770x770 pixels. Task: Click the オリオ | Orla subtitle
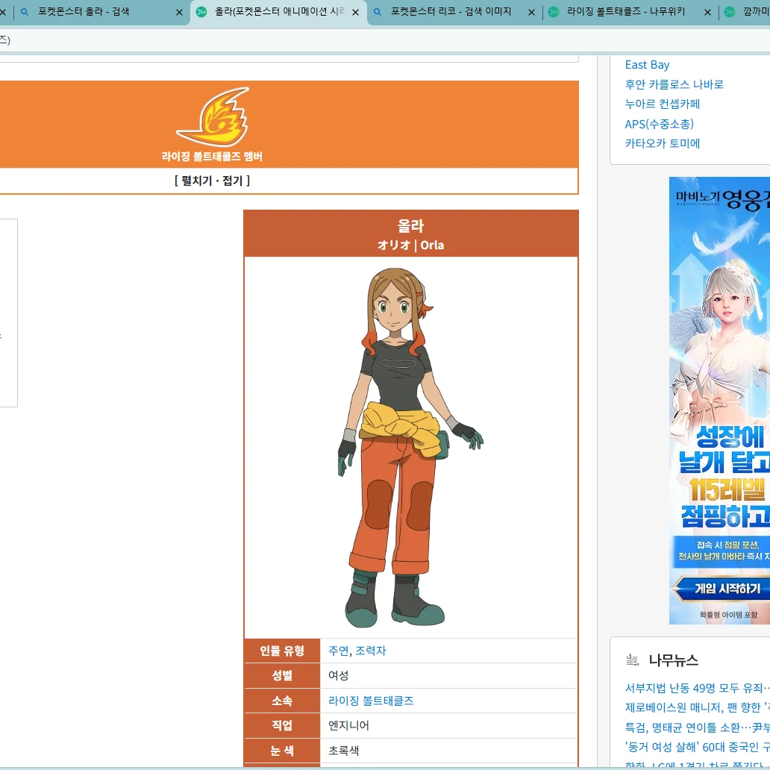(410, 245)
